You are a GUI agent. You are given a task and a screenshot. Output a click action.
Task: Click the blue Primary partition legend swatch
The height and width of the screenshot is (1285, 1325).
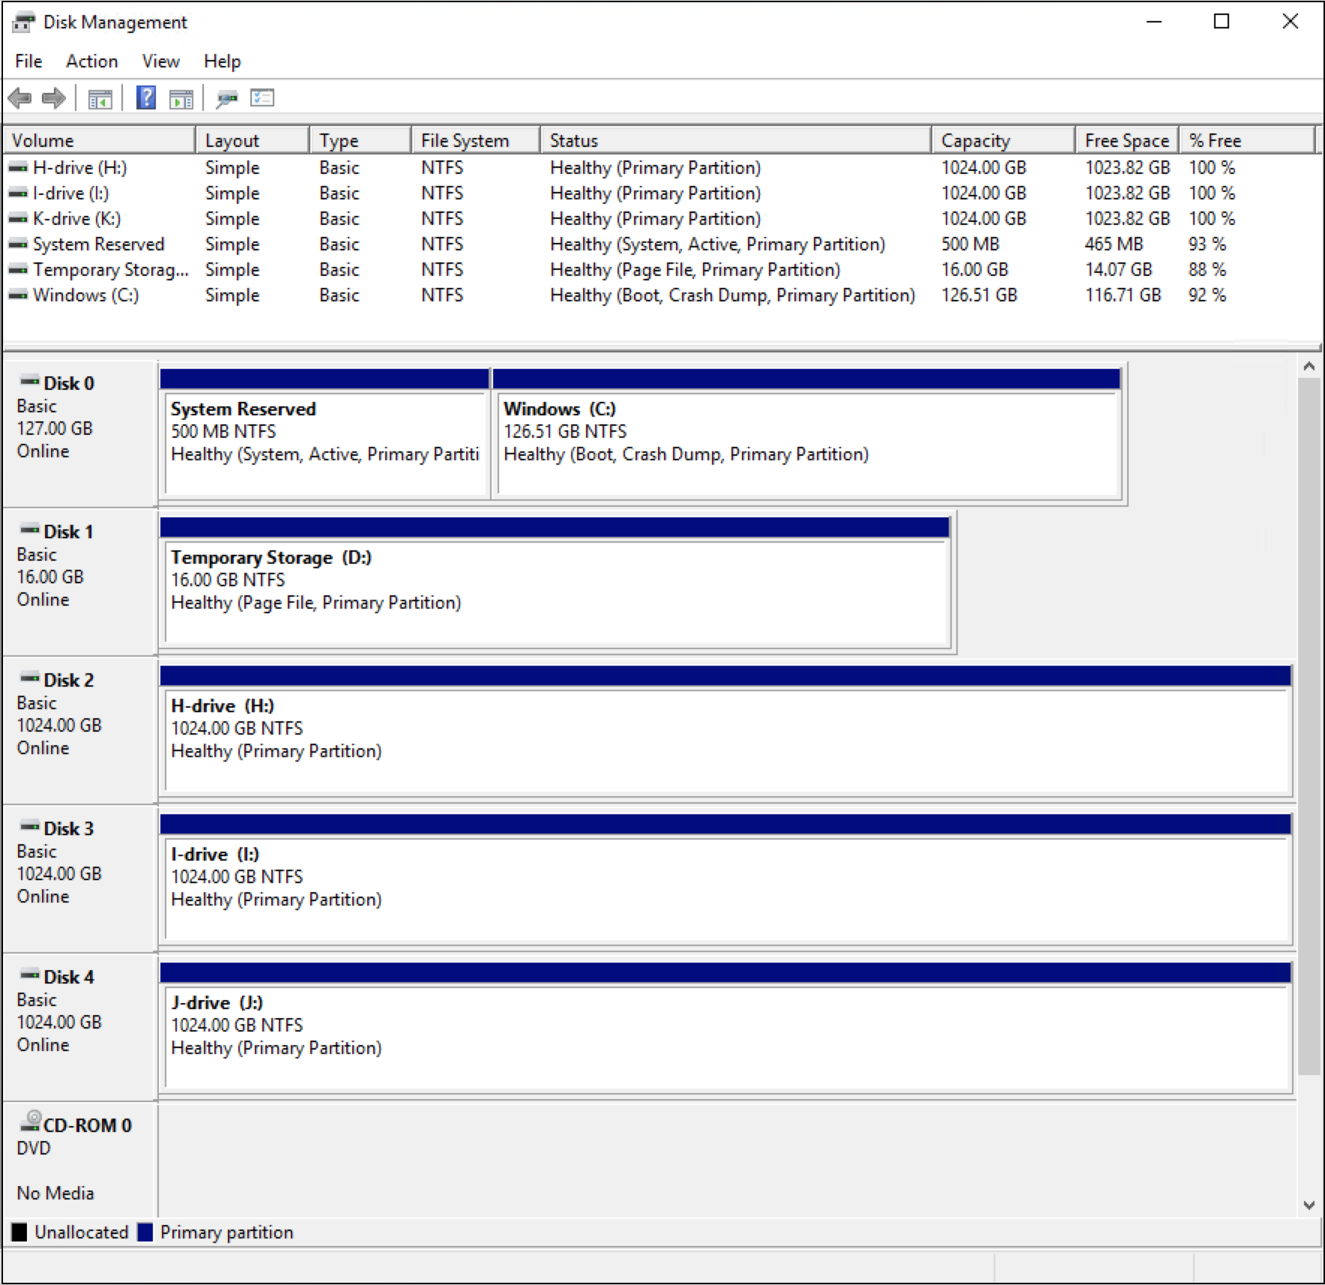[145, 1232]
